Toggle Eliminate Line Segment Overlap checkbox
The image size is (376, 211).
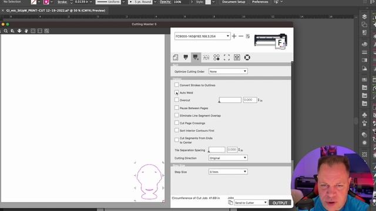[x=177, y=115]
